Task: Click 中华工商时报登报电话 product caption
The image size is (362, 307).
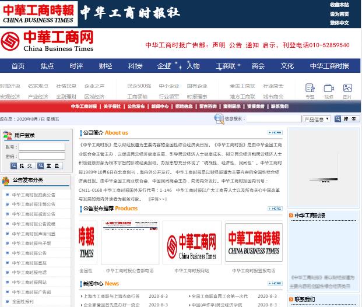Action: click(x=254, y=271)
